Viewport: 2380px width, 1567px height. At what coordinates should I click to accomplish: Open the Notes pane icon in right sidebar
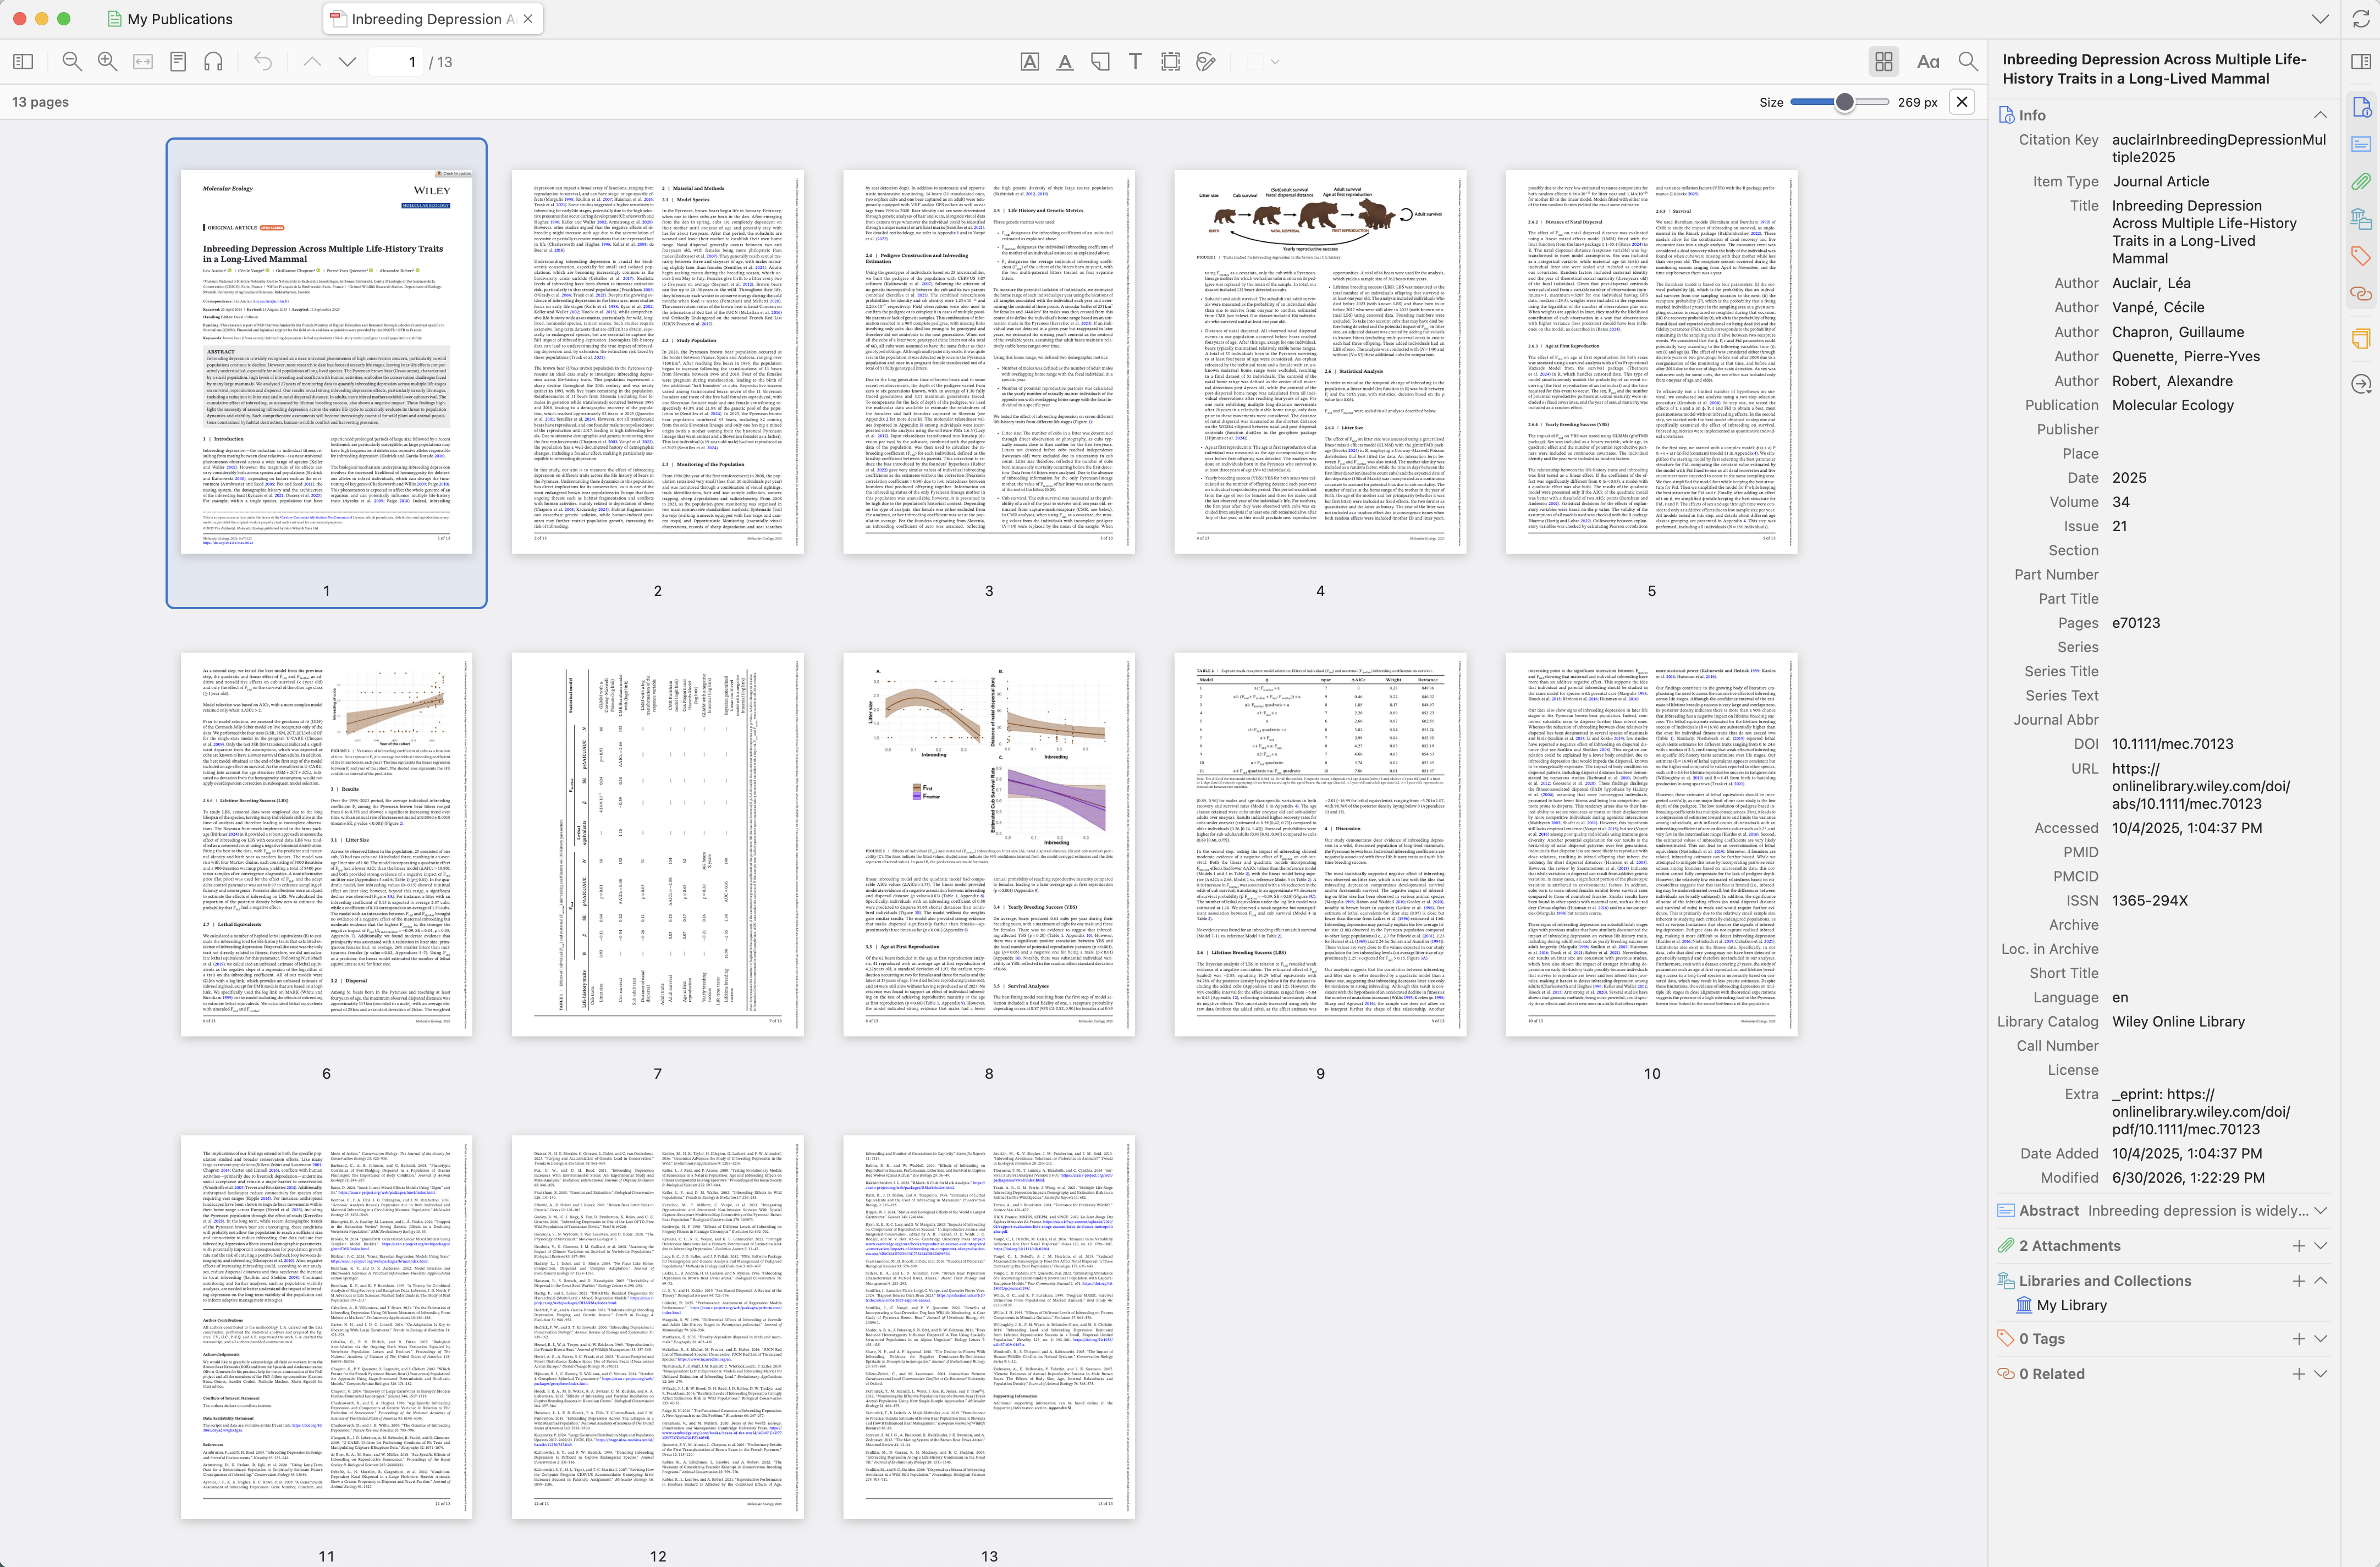2361,338
